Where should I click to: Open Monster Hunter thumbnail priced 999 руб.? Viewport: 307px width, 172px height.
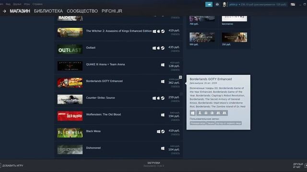point(202,37)
